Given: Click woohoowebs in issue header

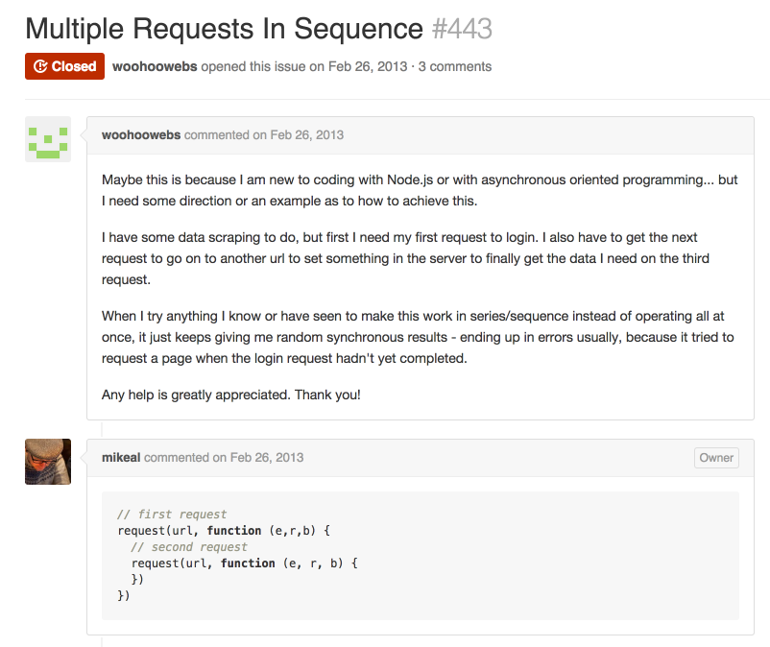Looking at the screenshot, I should tap(155, 66).
